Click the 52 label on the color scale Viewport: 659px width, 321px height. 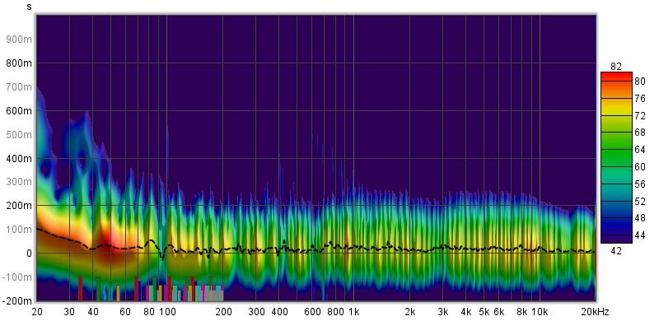639,202
